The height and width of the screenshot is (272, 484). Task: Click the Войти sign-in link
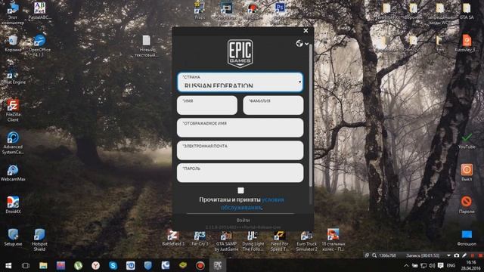[x=243, y=220]
